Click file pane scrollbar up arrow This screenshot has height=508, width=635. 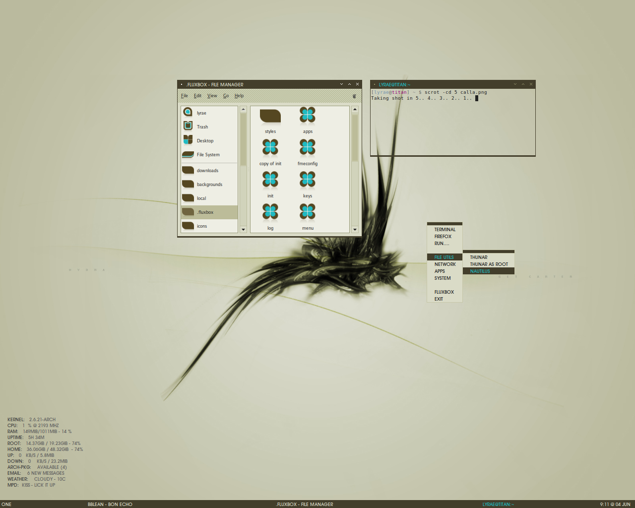pyautogui.click(x=355, y=109)
